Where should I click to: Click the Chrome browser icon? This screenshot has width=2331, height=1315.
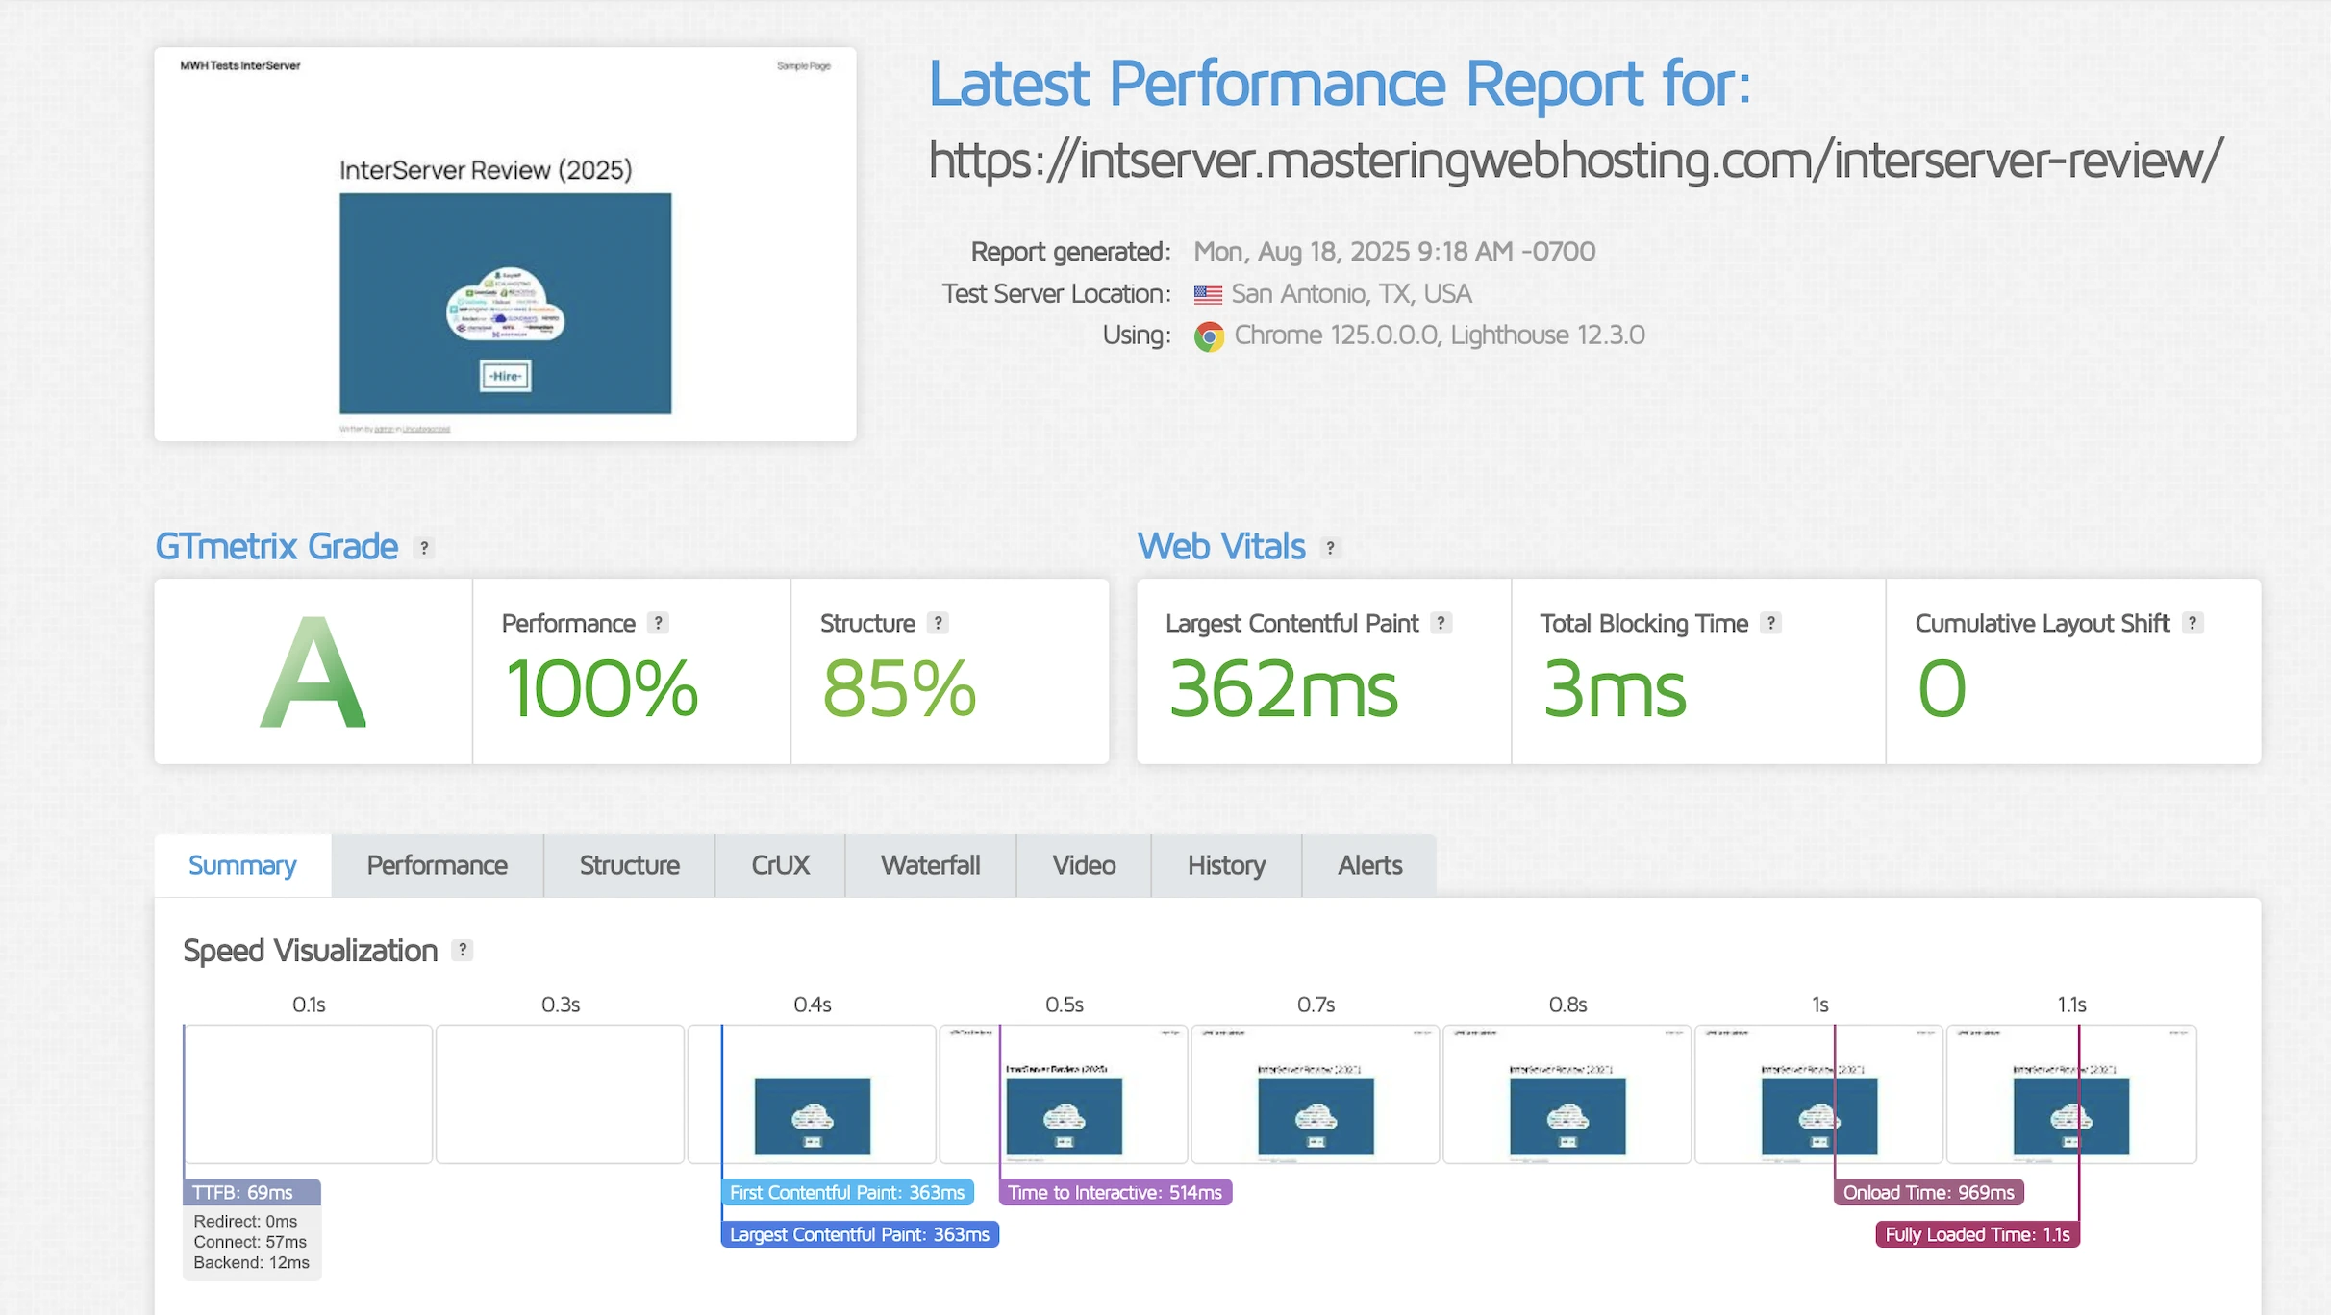(x=1209, y=336)
